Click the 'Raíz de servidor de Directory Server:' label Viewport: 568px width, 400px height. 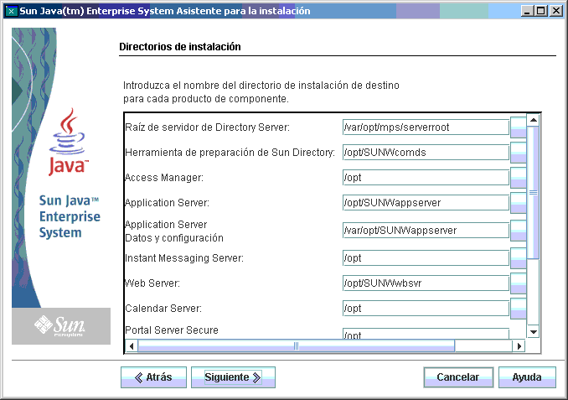pos(207,127)
